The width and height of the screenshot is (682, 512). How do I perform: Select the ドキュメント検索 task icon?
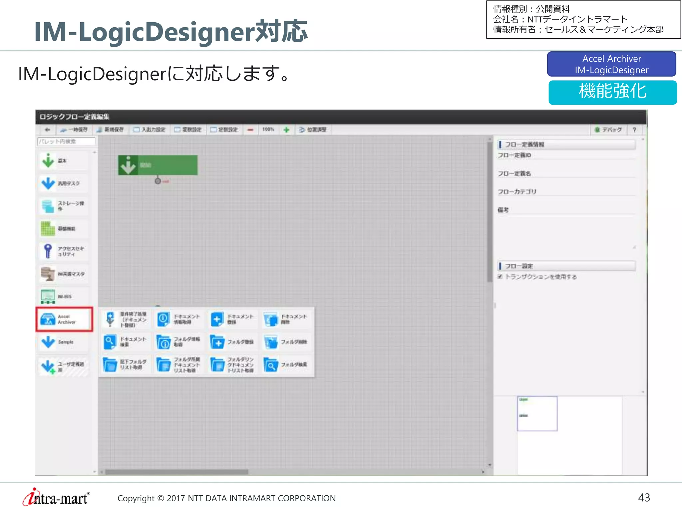point(110,342)
